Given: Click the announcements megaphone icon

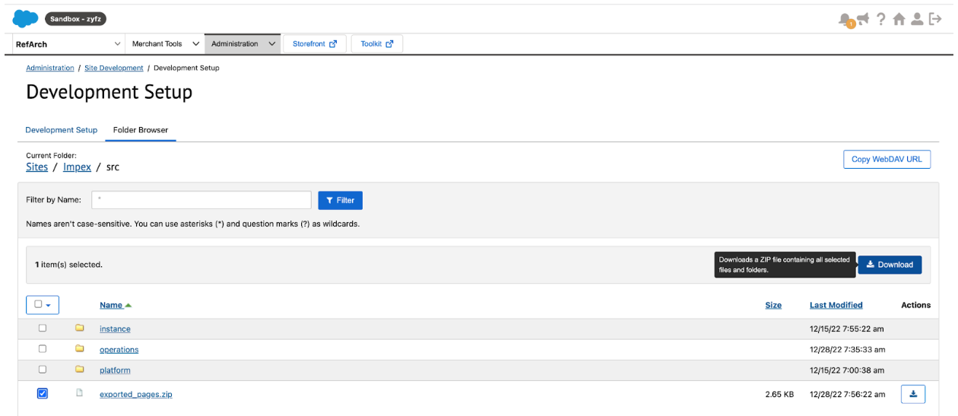Looking at the screenshot, I should click(863, 19).
